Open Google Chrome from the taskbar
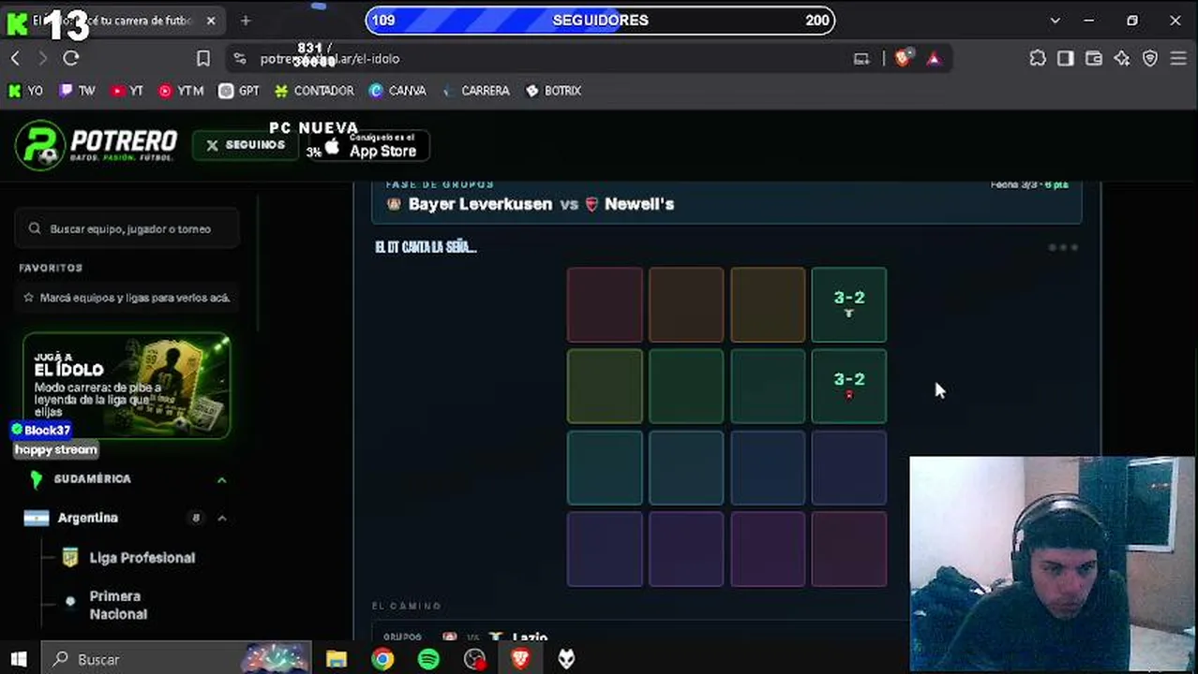The image size is (1198, 674). pos(382,659)
